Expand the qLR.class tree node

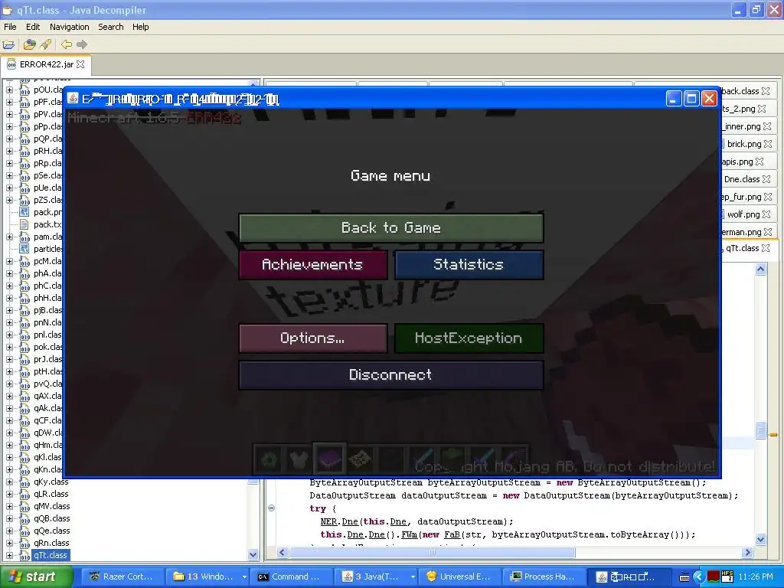click(9, 494)
